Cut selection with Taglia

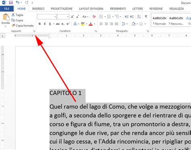[x=17, y=15]
